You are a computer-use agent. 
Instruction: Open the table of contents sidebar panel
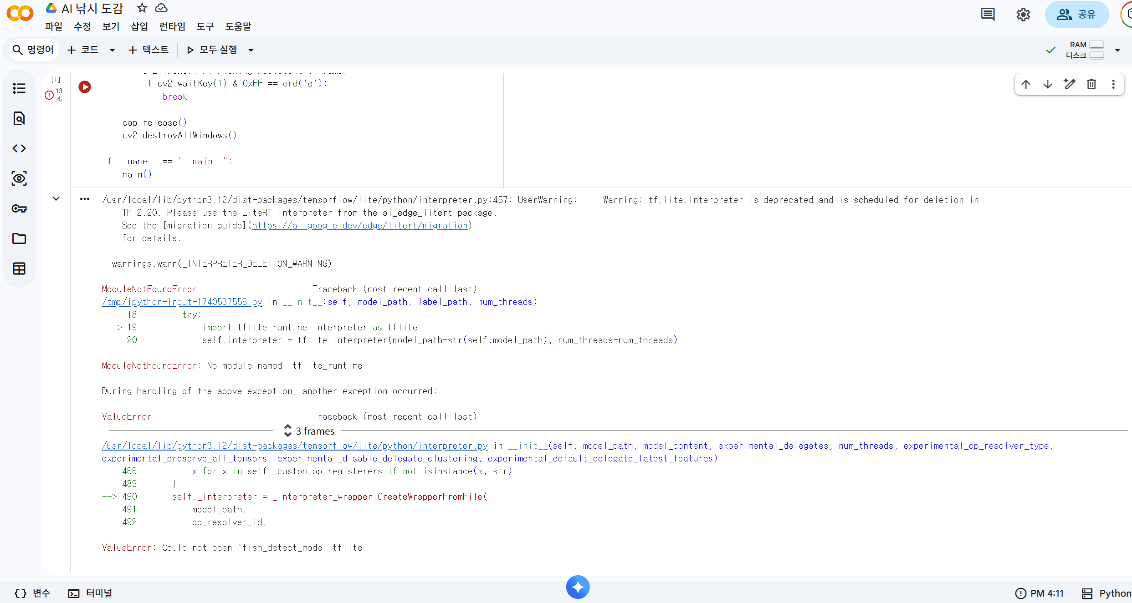[x=19, y=88]
